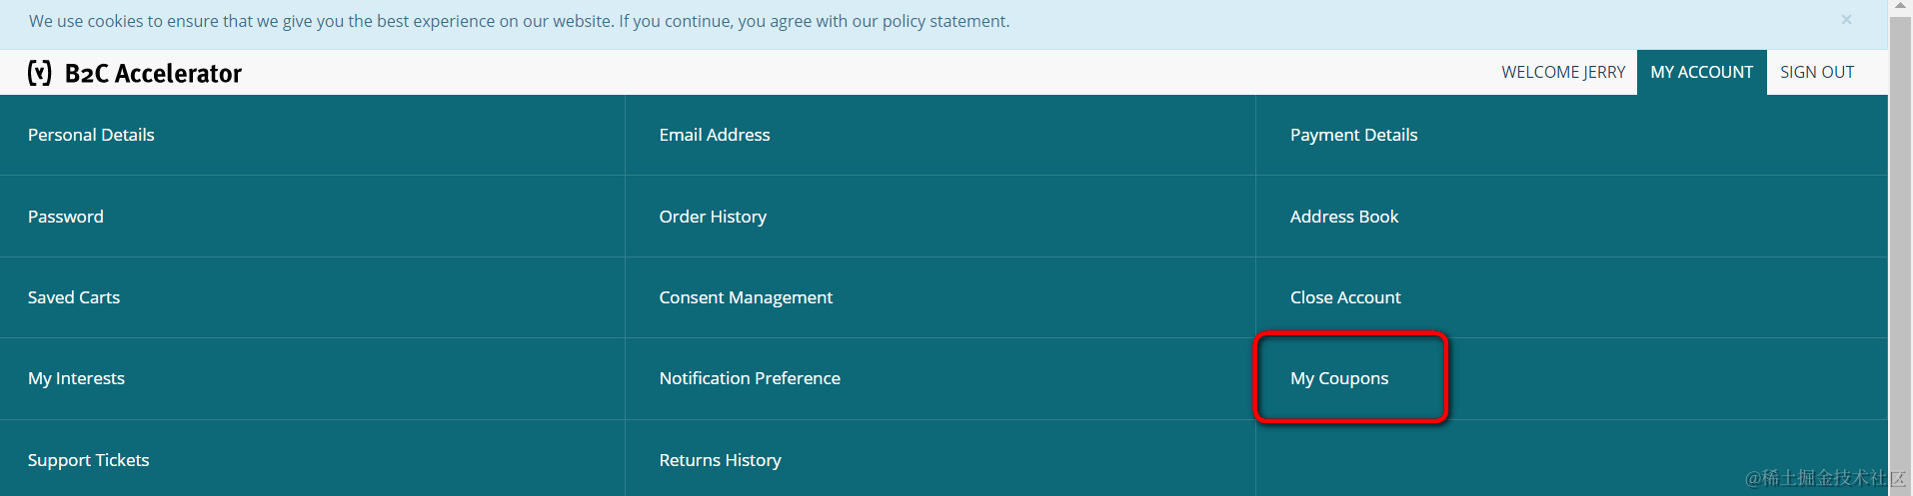Open the Address Book
This screenshot has height=496, width=1913.
(x=1343, y=217)
